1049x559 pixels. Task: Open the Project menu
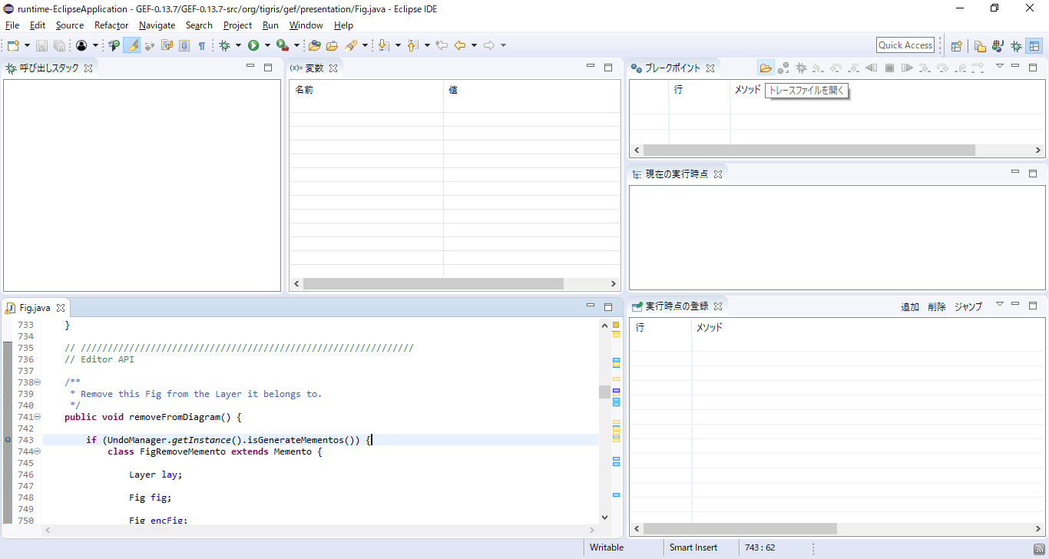(x=237, y=25)
